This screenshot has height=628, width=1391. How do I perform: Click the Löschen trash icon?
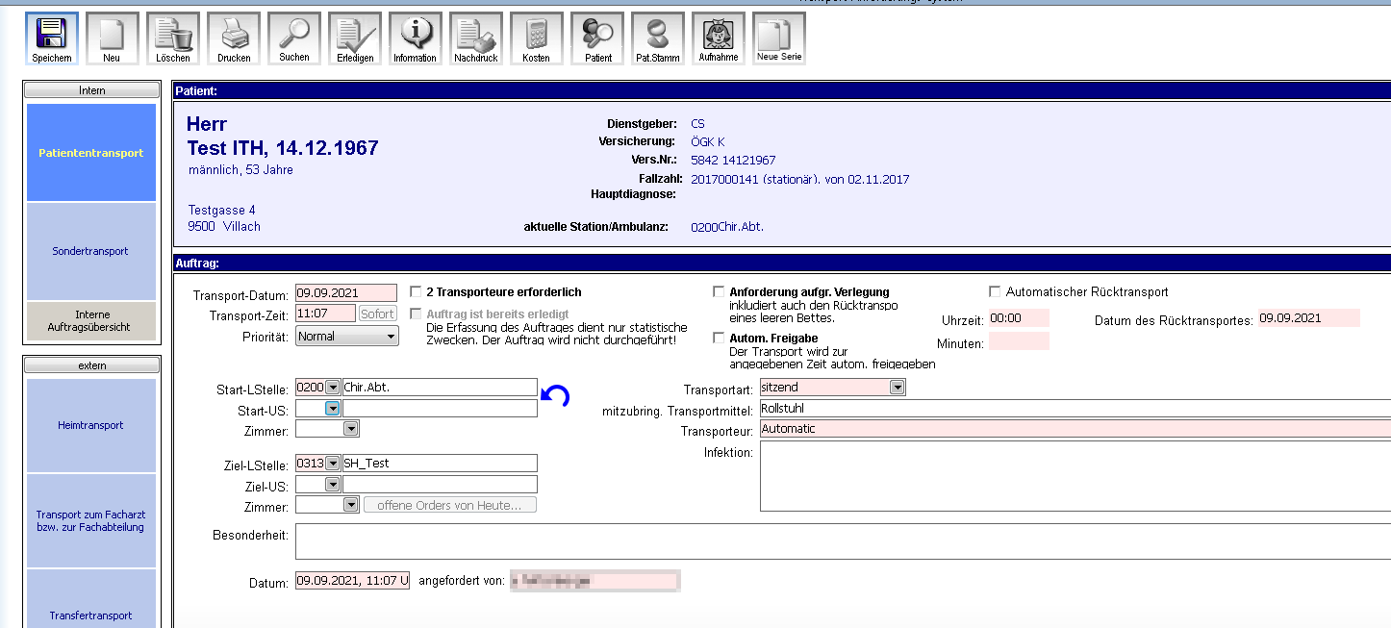click(x=173, y=38)
